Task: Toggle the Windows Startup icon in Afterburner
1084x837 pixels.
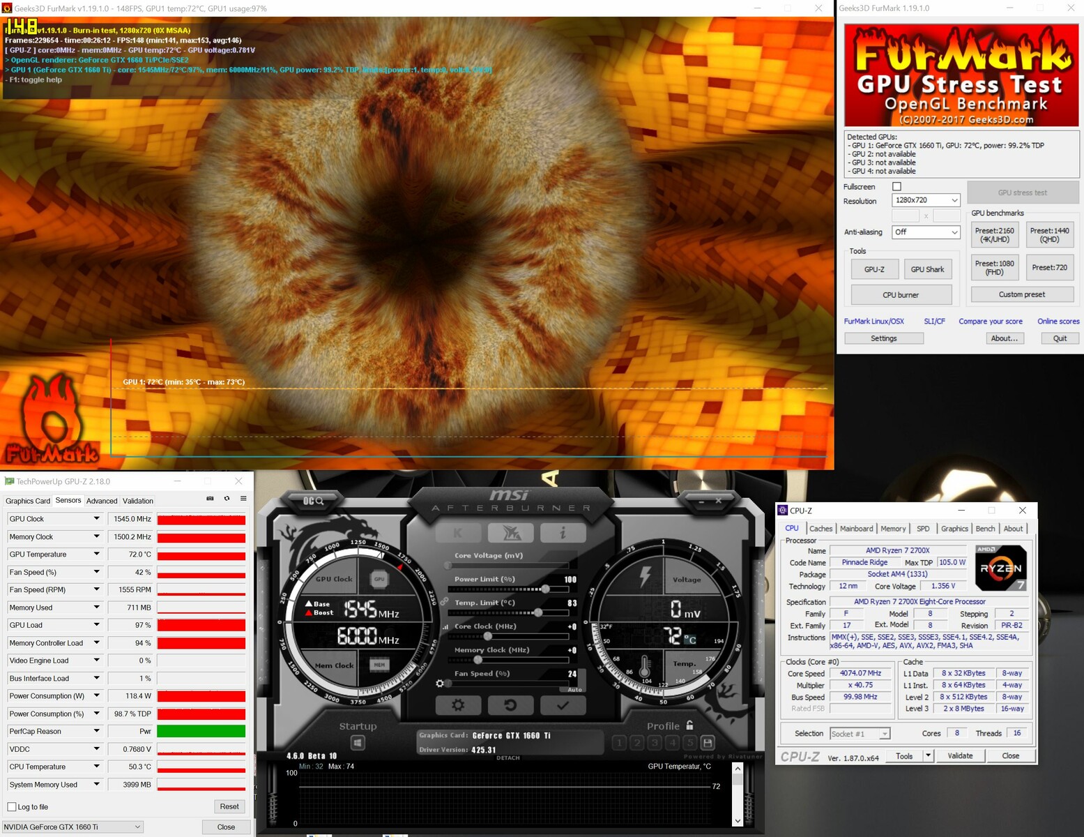Action: point(358,743)
